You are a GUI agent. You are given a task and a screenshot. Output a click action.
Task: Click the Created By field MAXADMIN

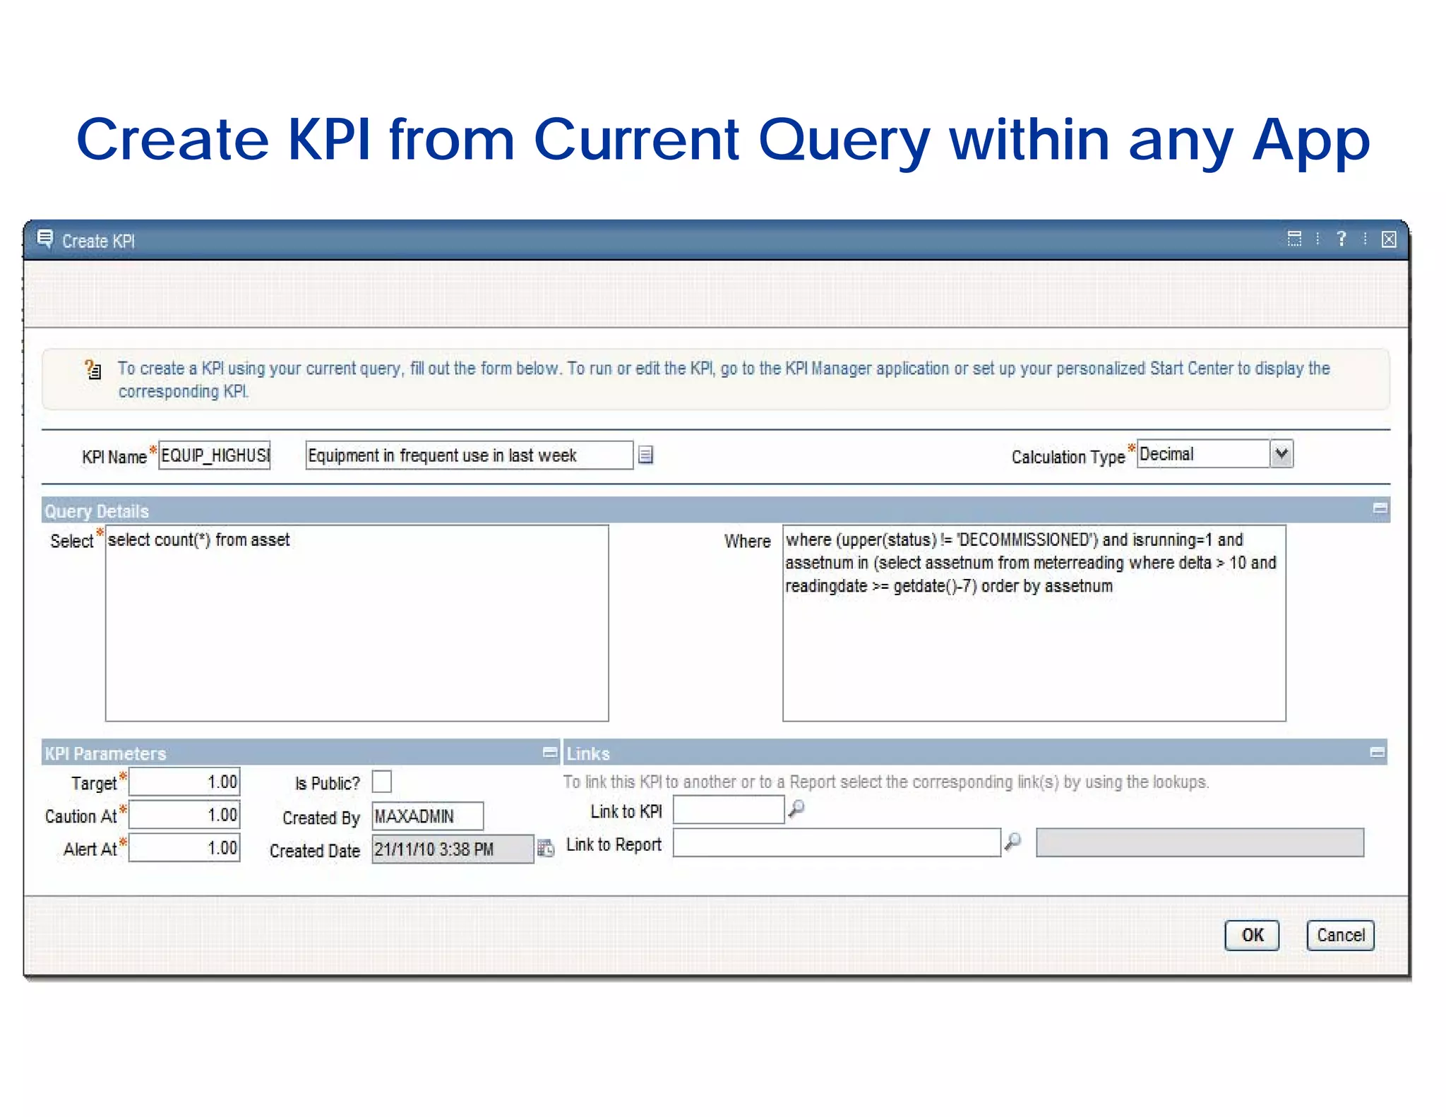427,816
